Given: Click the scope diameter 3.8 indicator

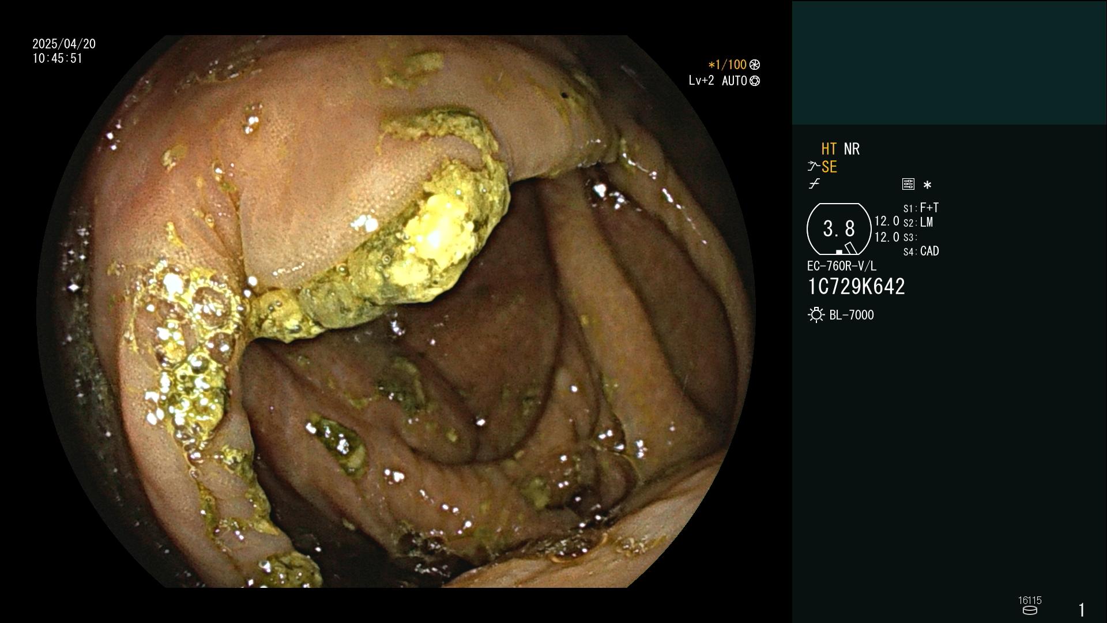Looking at the screenshot, I should pyautogui.click(x=839, y=229).
